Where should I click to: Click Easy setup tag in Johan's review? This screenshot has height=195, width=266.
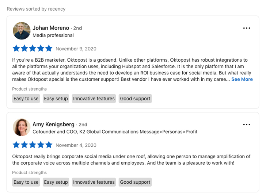tap(56, 99)
